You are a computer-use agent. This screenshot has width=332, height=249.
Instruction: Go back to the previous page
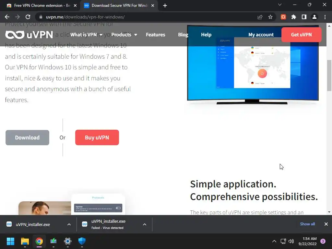click(x=7, y=17)
